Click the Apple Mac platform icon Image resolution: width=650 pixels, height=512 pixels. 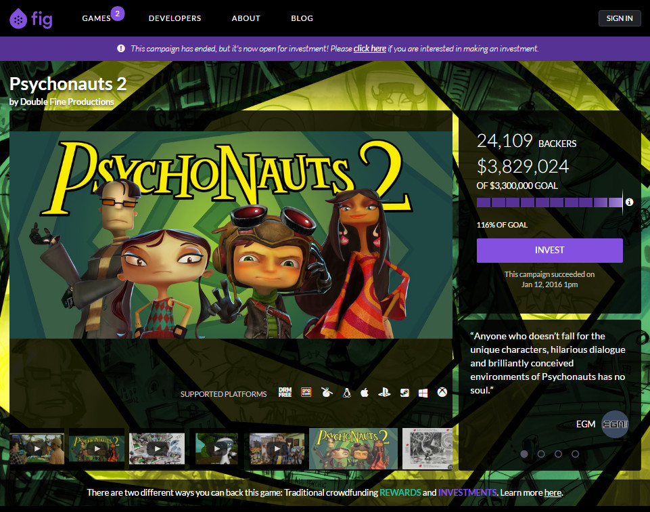[x=365, y=392]
